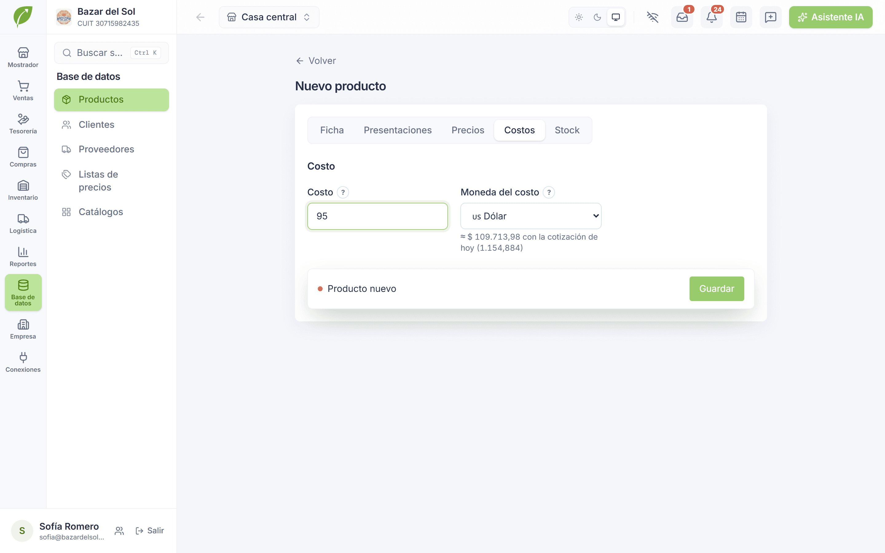Click the feedback message icon

tap(771, 17)
